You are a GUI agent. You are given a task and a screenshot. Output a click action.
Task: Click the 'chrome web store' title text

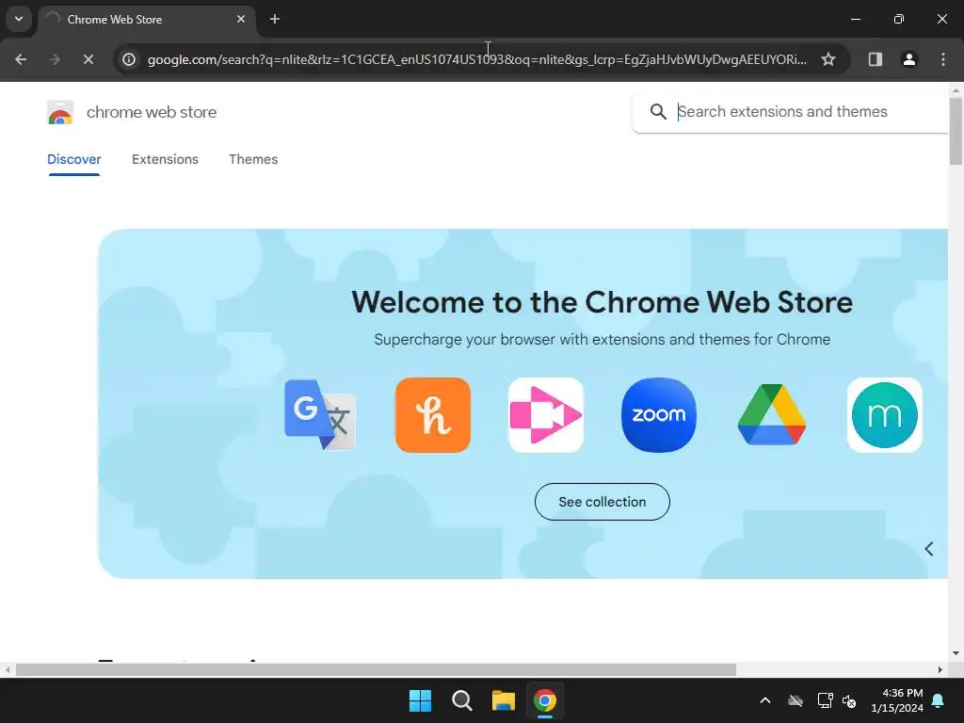(152, 113)
